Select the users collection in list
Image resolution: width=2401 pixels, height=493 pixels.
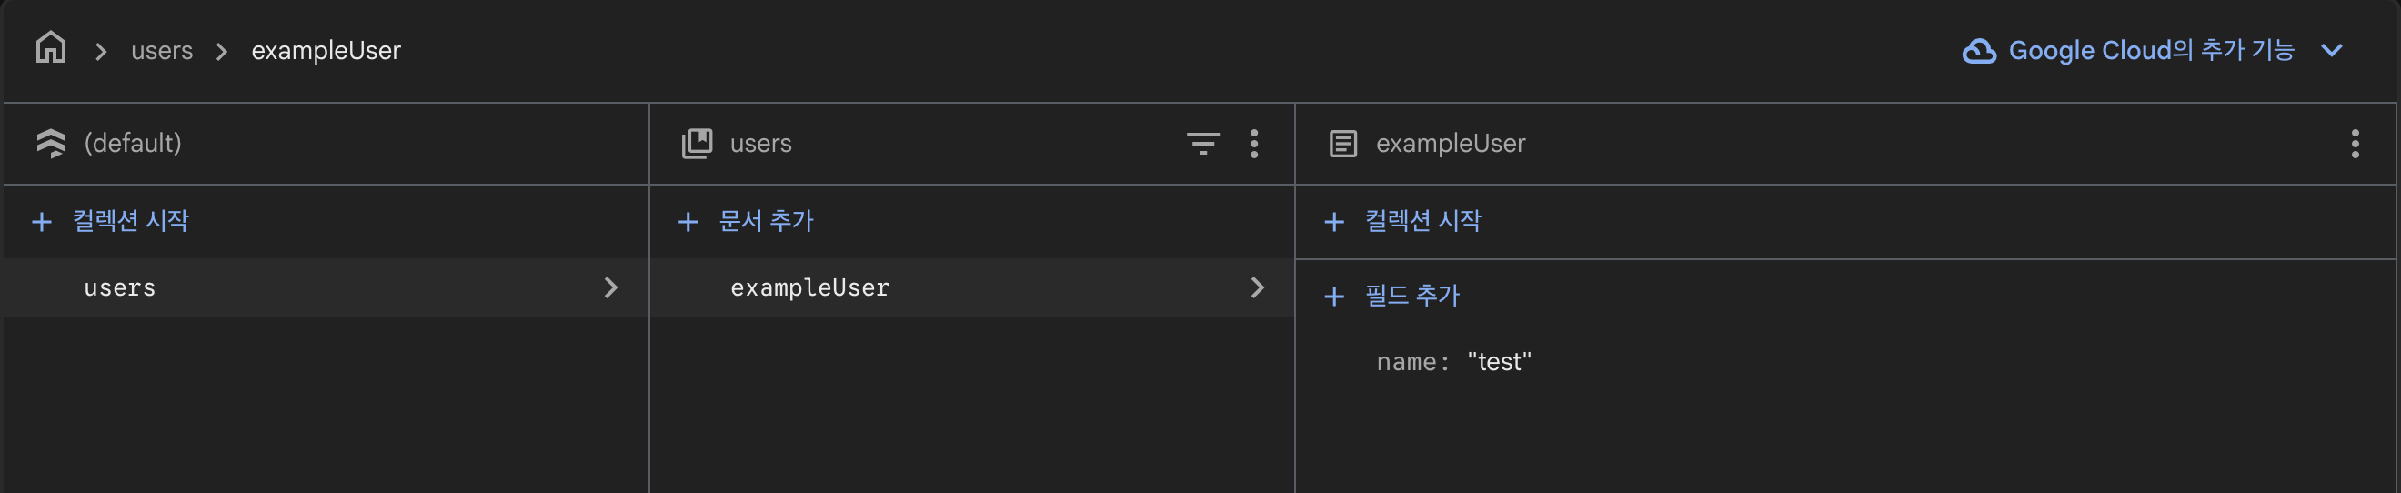click(x=120, y=288)
